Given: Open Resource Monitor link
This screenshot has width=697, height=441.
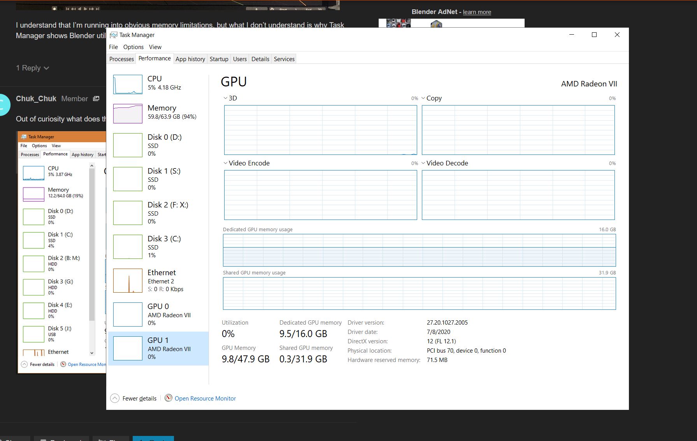Looking at the screenshot, I should click(205, 399).
